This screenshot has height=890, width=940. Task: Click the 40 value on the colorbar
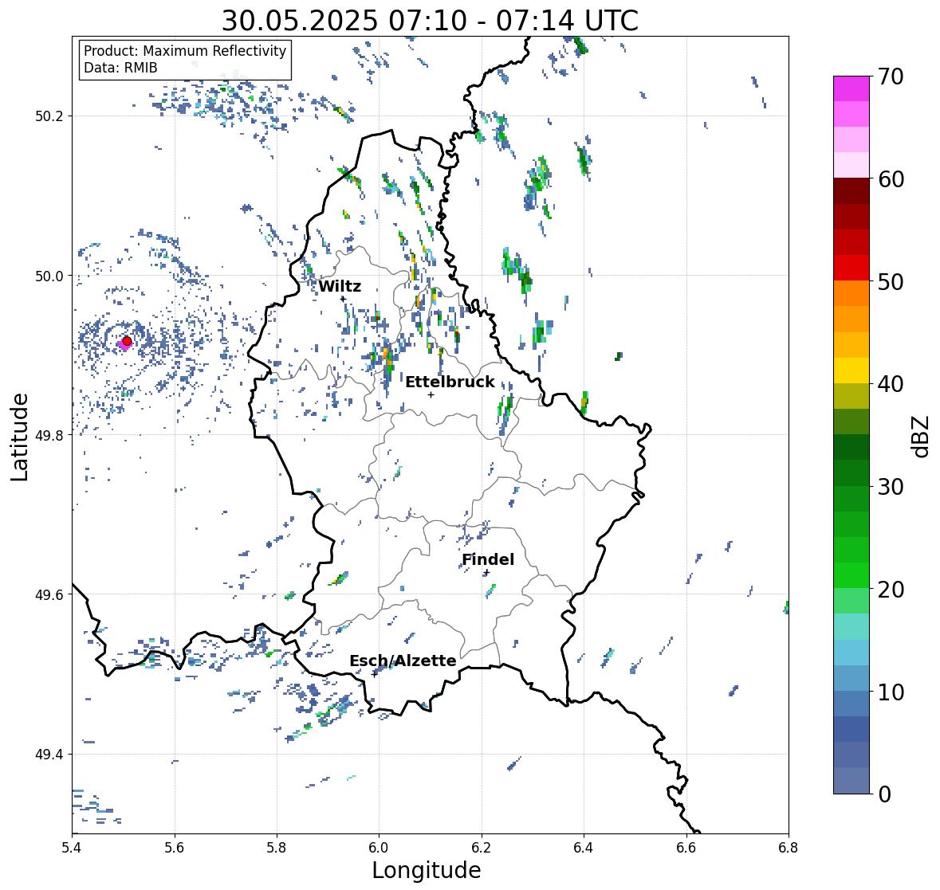point(891,384)
